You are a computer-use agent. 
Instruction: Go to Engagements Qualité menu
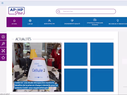pyautogui.click(x=72, y=22)
